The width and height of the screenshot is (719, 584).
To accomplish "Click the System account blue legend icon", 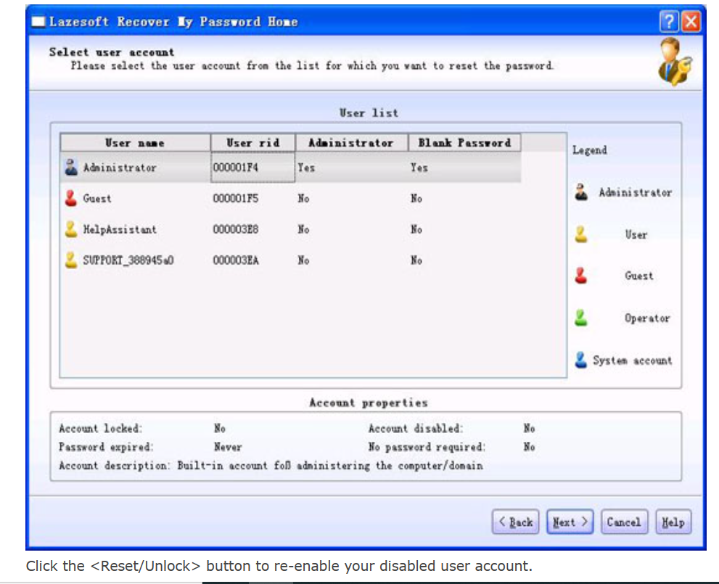I will [581, 360].
